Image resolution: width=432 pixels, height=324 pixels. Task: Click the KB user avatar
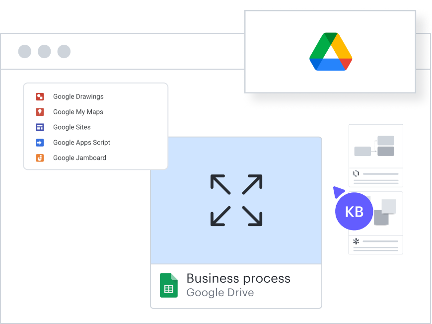click(354, 211)
